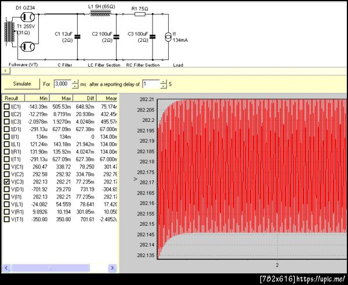Viewport: 348px width, 285px height.
Task: Click the Simulate button
Action: click(x=22, y=84)
